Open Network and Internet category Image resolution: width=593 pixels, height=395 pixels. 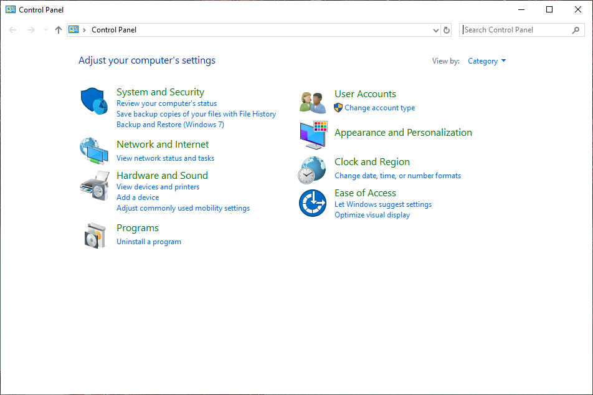163,144
